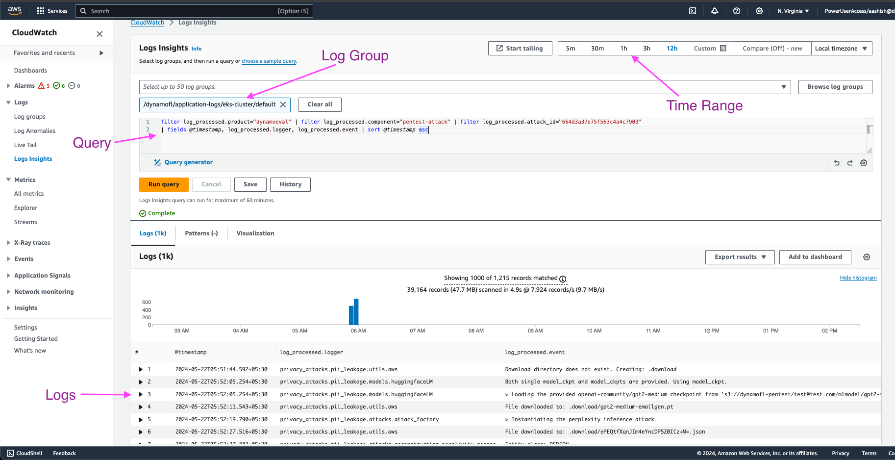
Task: Click the alarms in-alarm warning icon
Action: 41,85
